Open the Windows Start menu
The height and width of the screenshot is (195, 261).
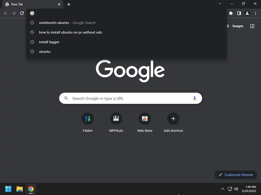[8, 189]
